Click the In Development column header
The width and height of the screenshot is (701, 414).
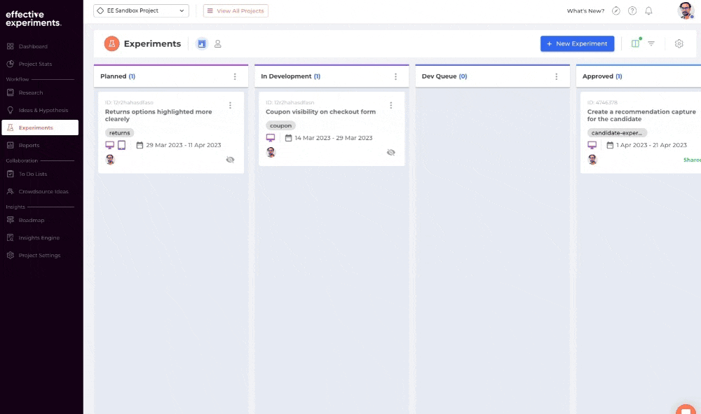[332, 76]
